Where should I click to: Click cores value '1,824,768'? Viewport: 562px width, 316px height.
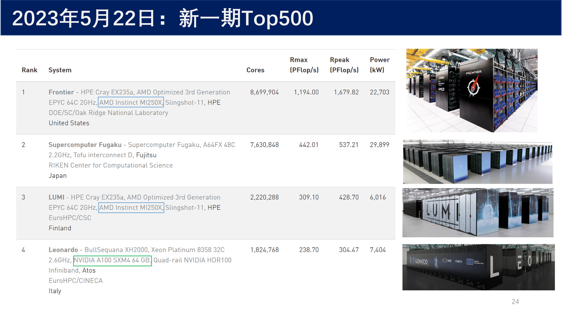(264, 250)
